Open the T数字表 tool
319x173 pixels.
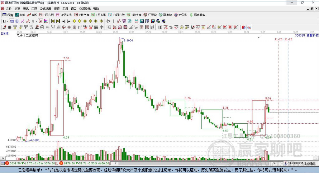134,15
